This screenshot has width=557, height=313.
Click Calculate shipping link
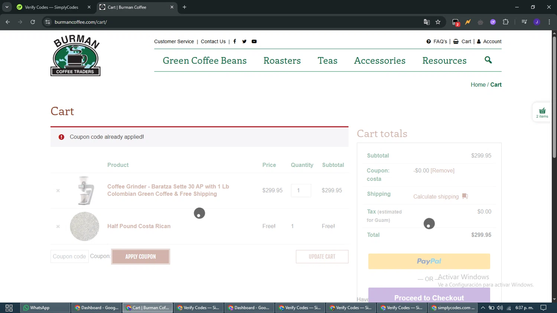point(436,197)
